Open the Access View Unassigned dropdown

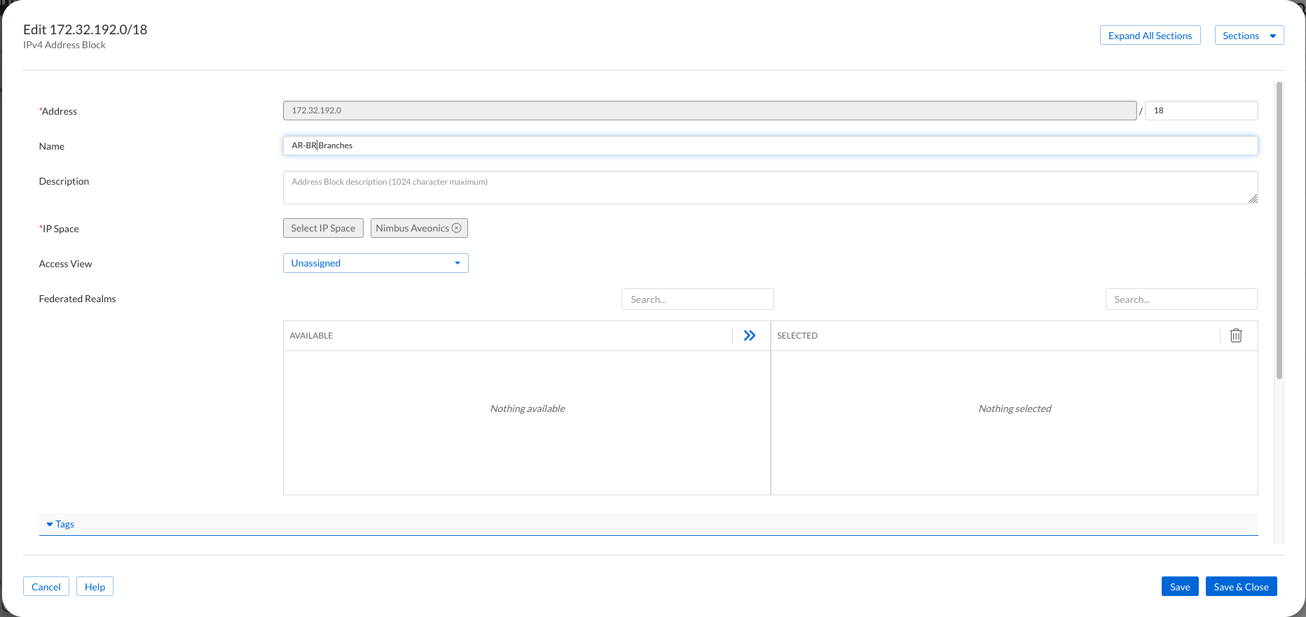(376, 263)
